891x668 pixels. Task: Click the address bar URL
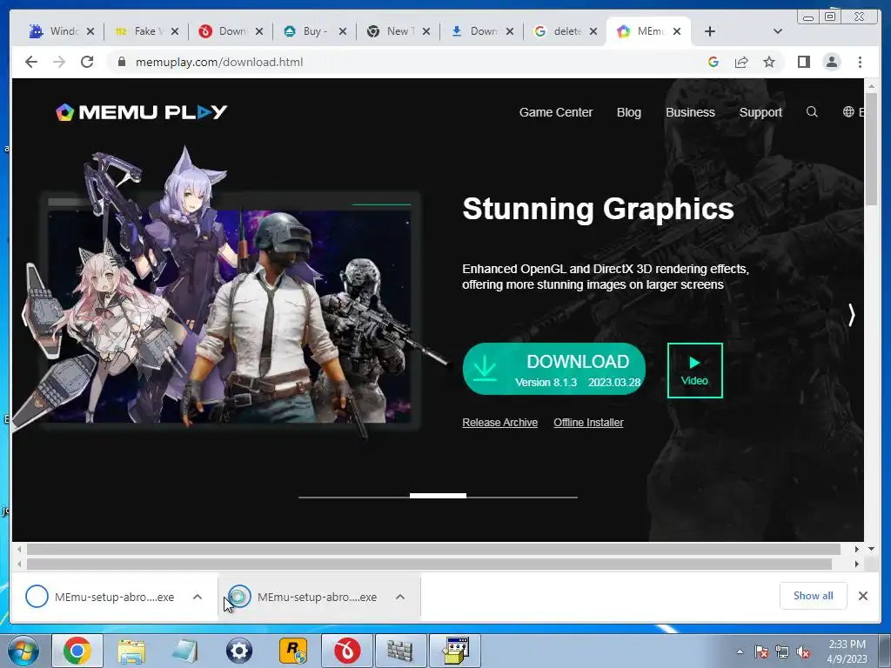click(x=219, y=62)
